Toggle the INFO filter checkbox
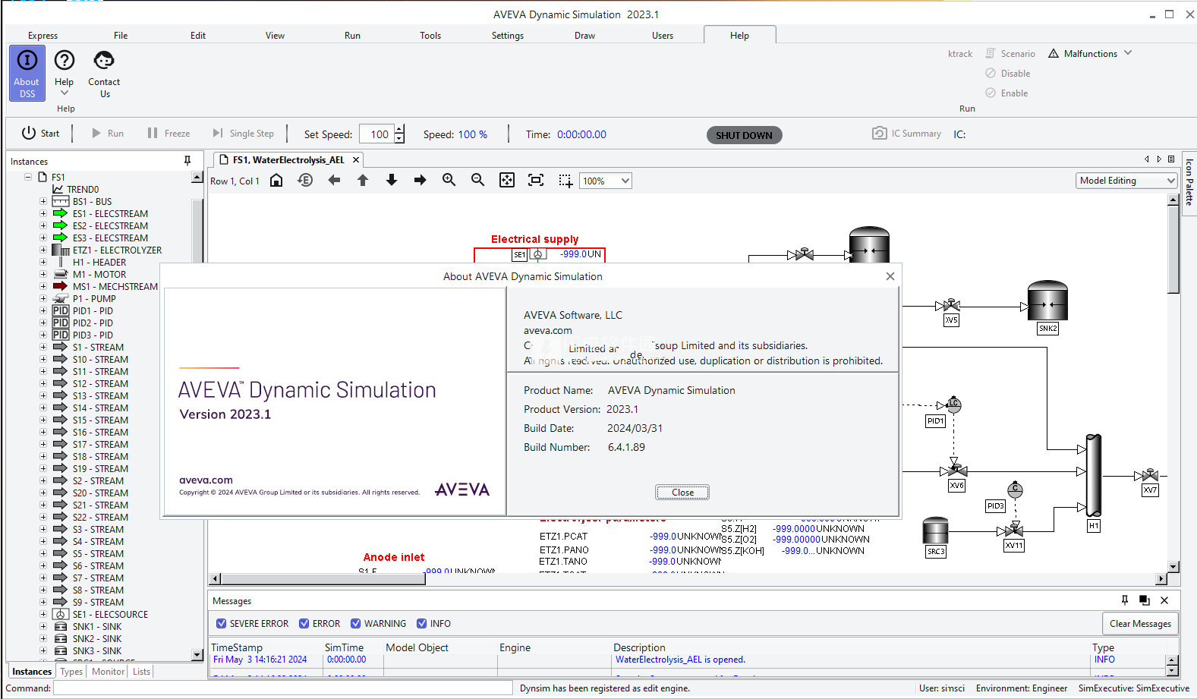1197x699 pixels. (422, 623)
